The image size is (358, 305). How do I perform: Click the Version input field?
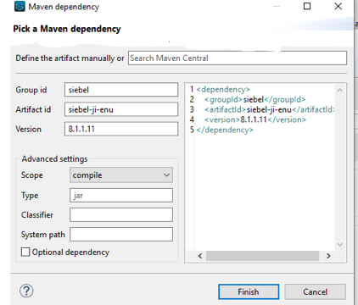[x=121, y=129]
